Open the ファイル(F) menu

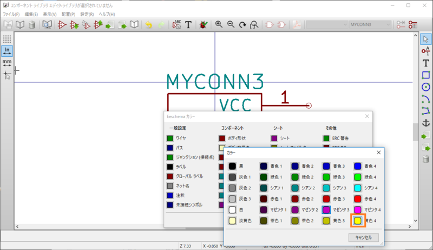pos(11,15)
